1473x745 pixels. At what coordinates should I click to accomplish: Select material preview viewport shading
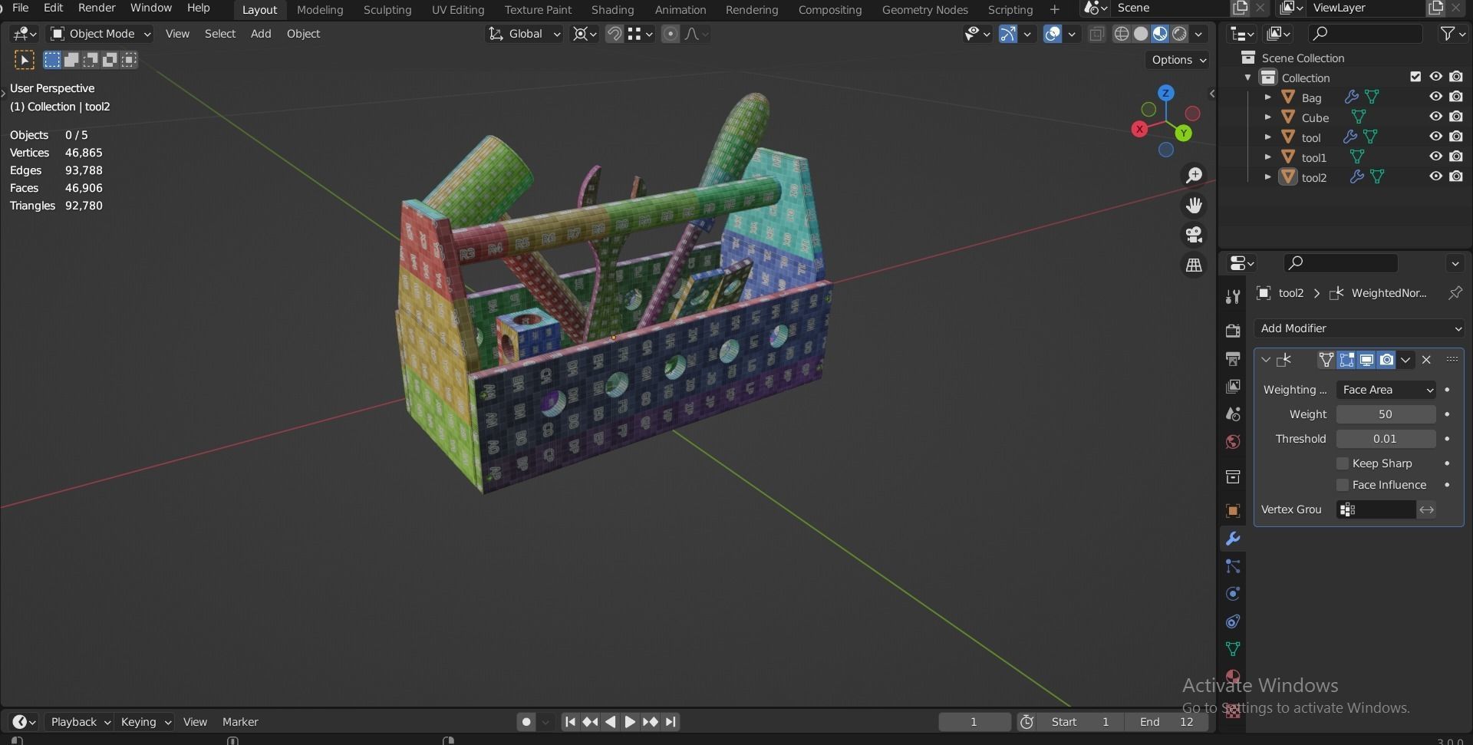pos(1160,34)
